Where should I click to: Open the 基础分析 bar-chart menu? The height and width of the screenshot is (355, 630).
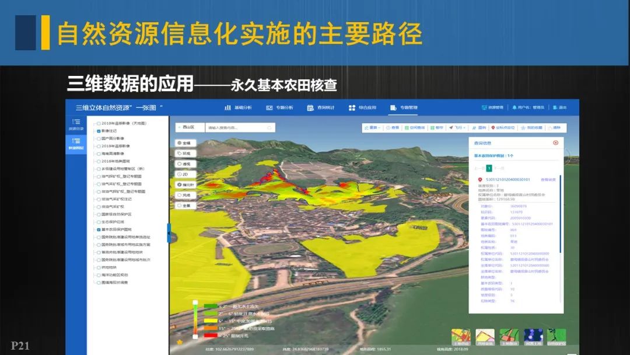tap(238, 108)
